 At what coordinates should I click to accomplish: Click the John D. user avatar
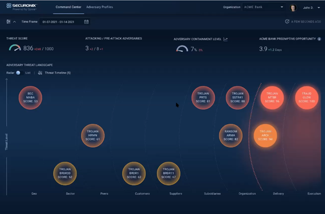click(x=293, y=8)
